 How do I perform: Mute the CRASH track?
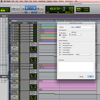click(17, 83)
